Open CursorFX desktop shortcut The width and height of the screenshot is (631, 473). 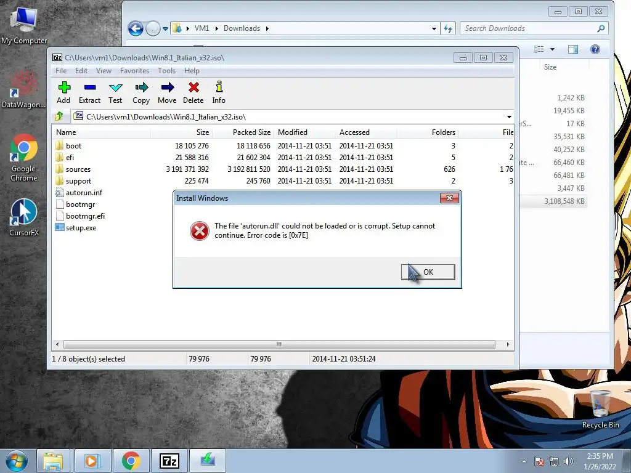pyautogui.click(x=24, y=217)
